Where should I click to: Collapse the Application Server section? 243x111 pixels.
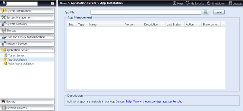point(53,48)
